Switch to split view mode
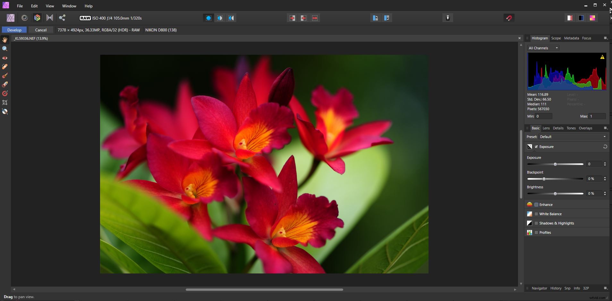612x301 pixels. point(220,18)
